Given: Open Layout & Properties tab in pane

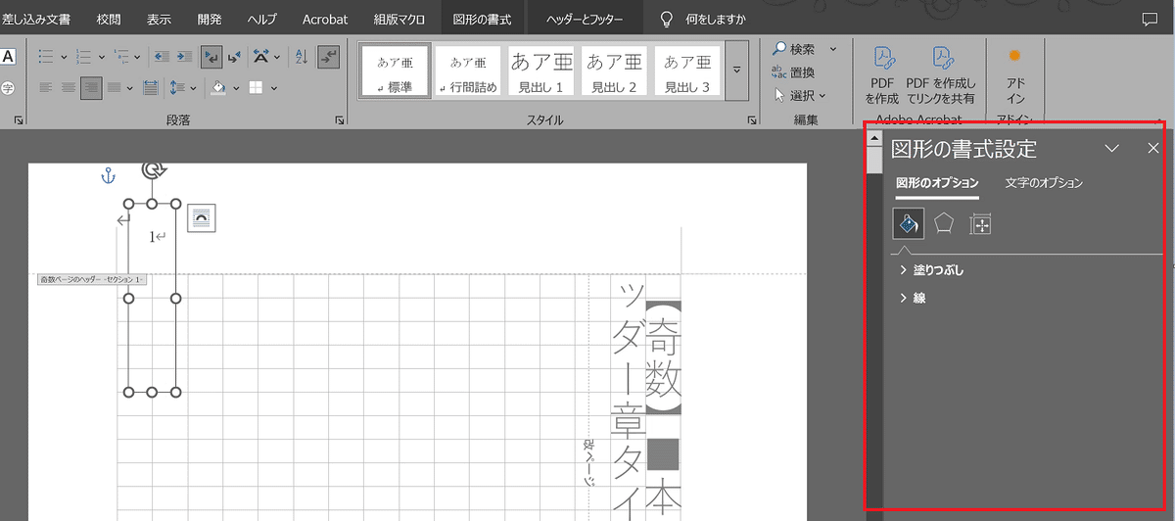Looking at the screenshot, I should 980,224.
